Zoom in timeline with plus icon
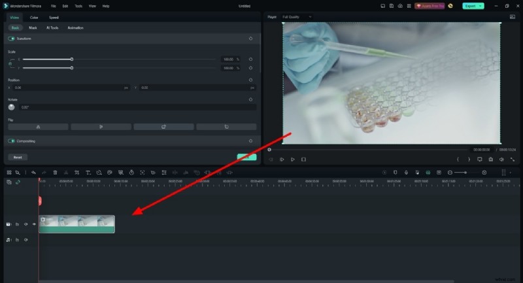 [484, 173]
